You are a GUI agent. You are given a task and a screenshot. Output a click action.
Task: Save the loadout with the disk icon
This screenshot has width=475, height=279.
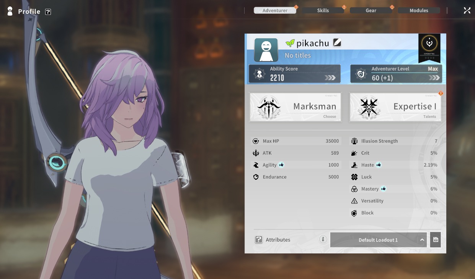(x=436, y=240)
